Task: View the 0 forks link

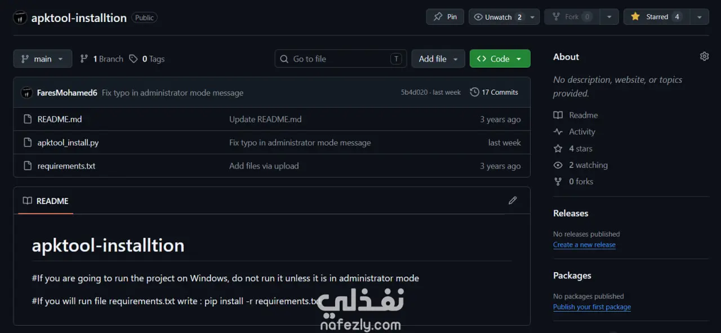Action: point(573,181)
